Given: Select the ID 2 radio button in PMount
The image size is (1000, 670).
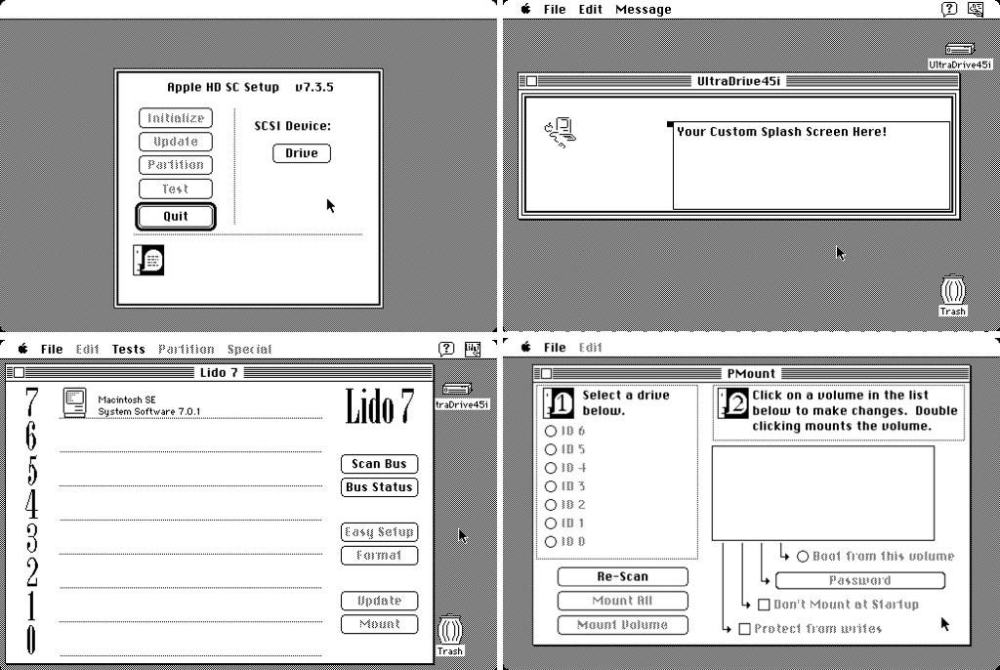Looking at the screenshot, I should (x=551, y=505).
